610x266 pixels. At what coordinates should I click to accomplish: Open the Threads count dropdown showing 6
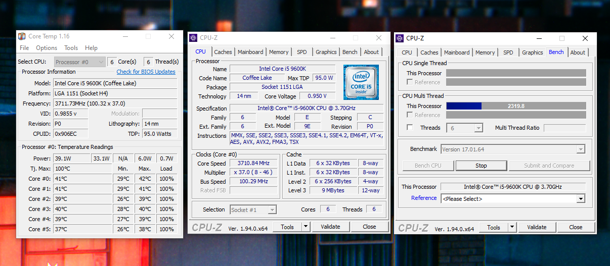464,128
